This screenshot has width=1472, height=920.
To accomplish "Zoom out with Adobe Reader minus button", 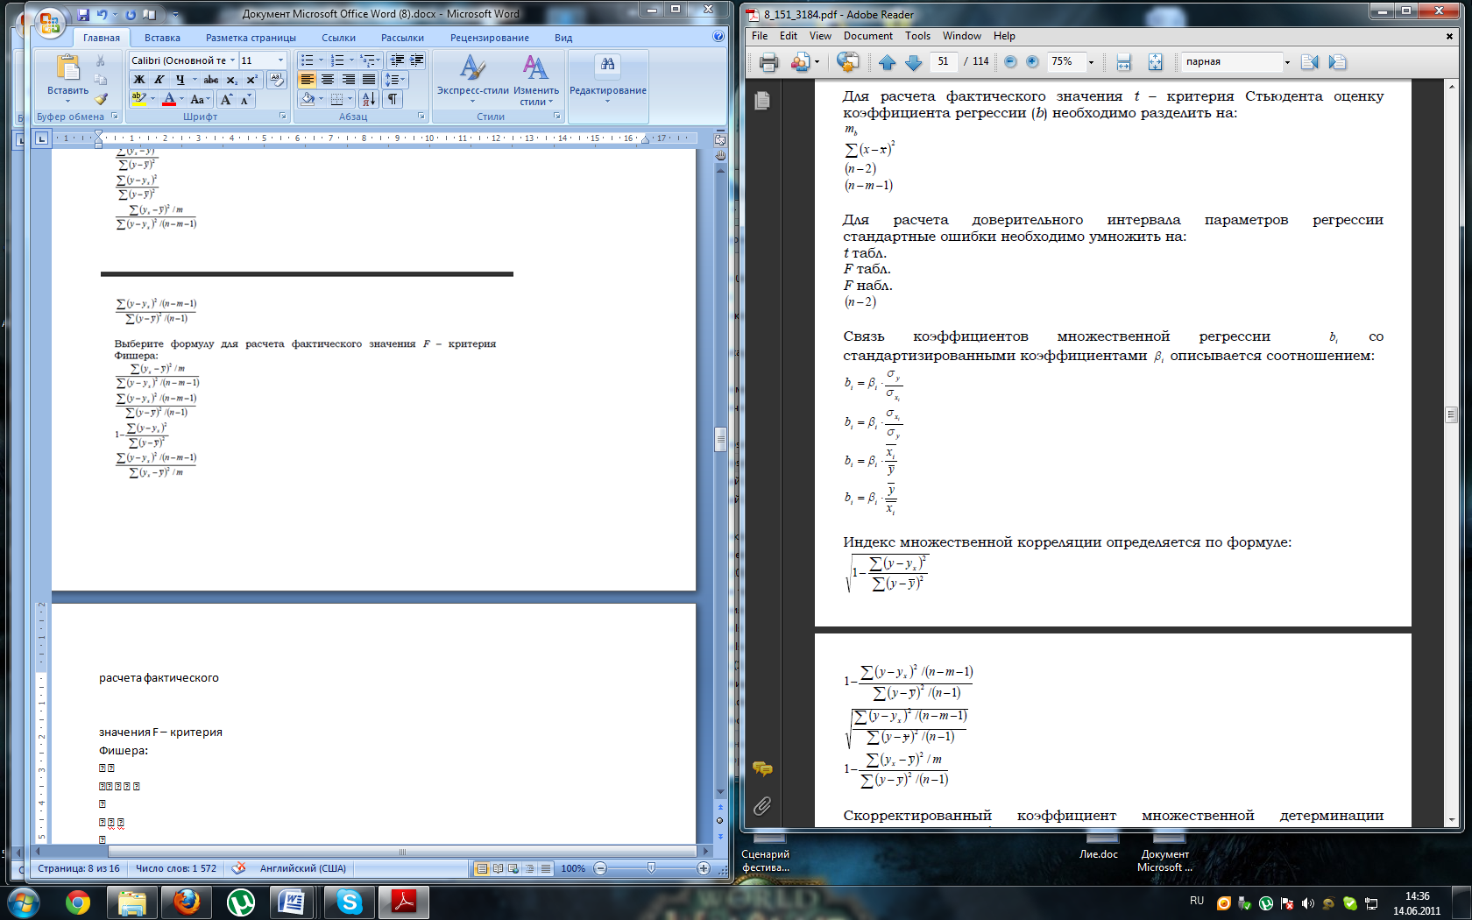I will click(x=1010, y=61).
